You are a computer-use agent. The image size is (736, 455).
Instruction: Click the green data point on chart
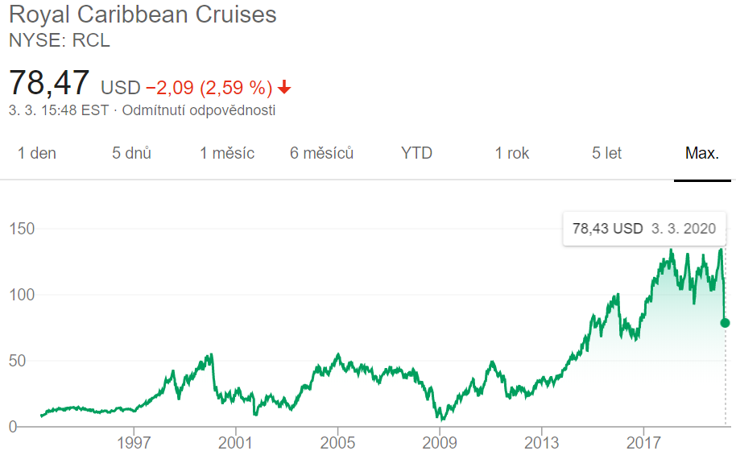click(725, 323)
